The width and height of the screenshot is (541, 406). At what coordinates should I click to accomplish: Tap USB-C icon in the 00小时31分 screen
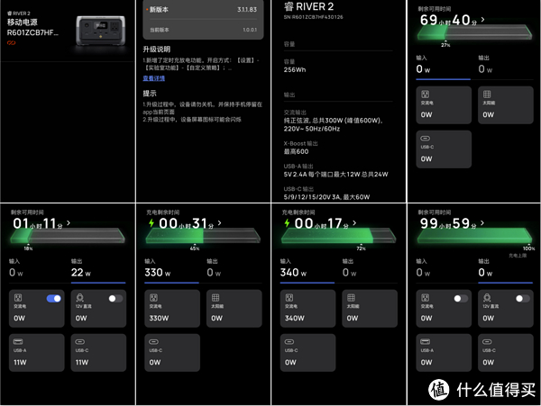153,341
